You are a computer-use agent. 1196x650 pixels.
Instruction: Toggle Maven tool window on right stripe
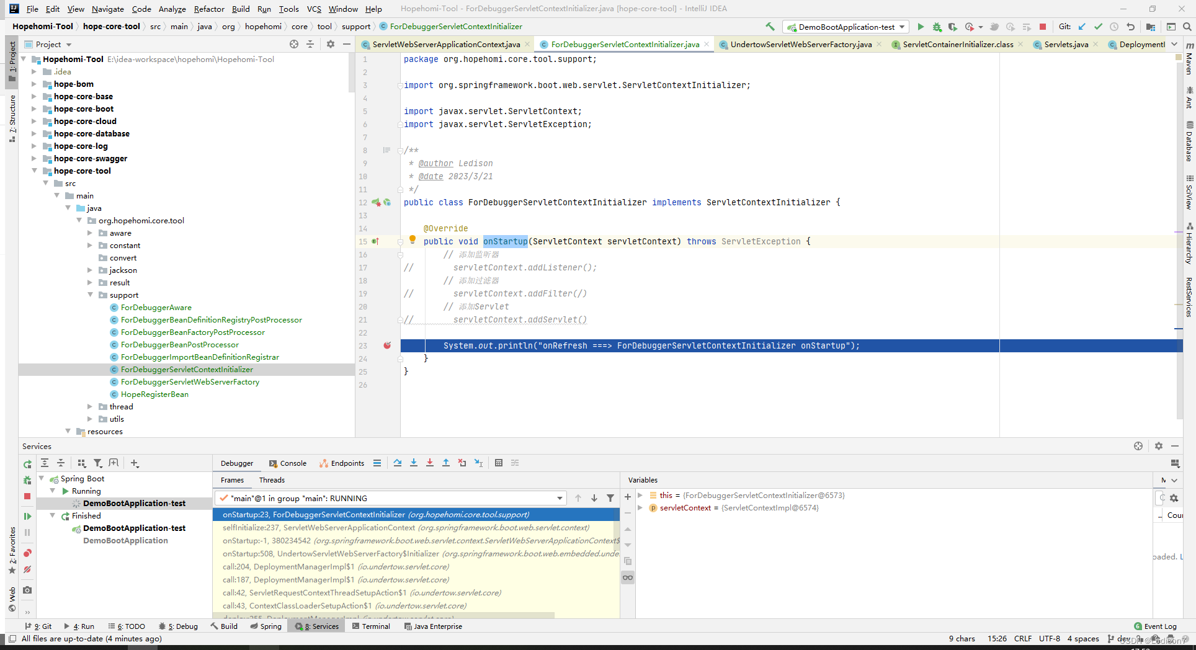(1189, 59)
